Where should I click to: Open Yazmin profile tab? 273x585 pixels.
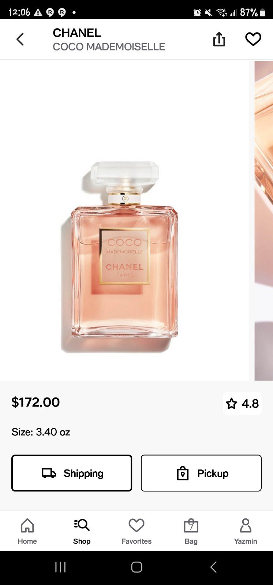(x=246, y=532)
